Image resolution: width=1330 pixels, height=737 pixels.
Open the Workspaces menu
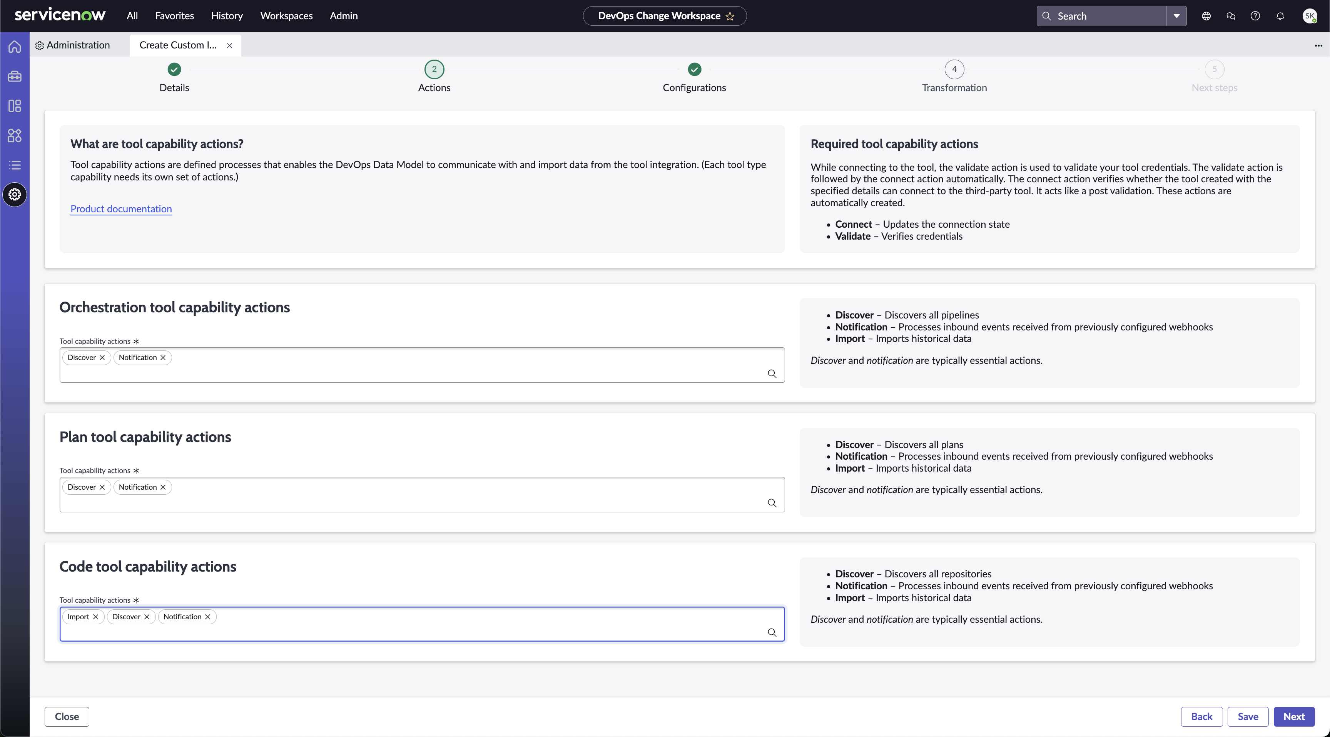287,16
